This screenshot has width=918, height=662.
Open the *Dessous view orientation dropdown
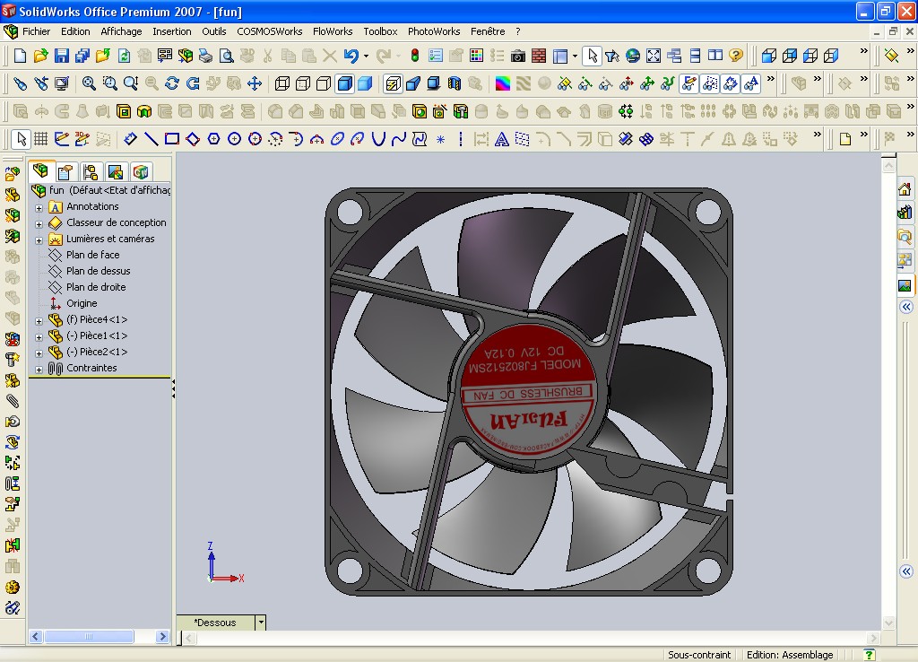coord(261,623)
